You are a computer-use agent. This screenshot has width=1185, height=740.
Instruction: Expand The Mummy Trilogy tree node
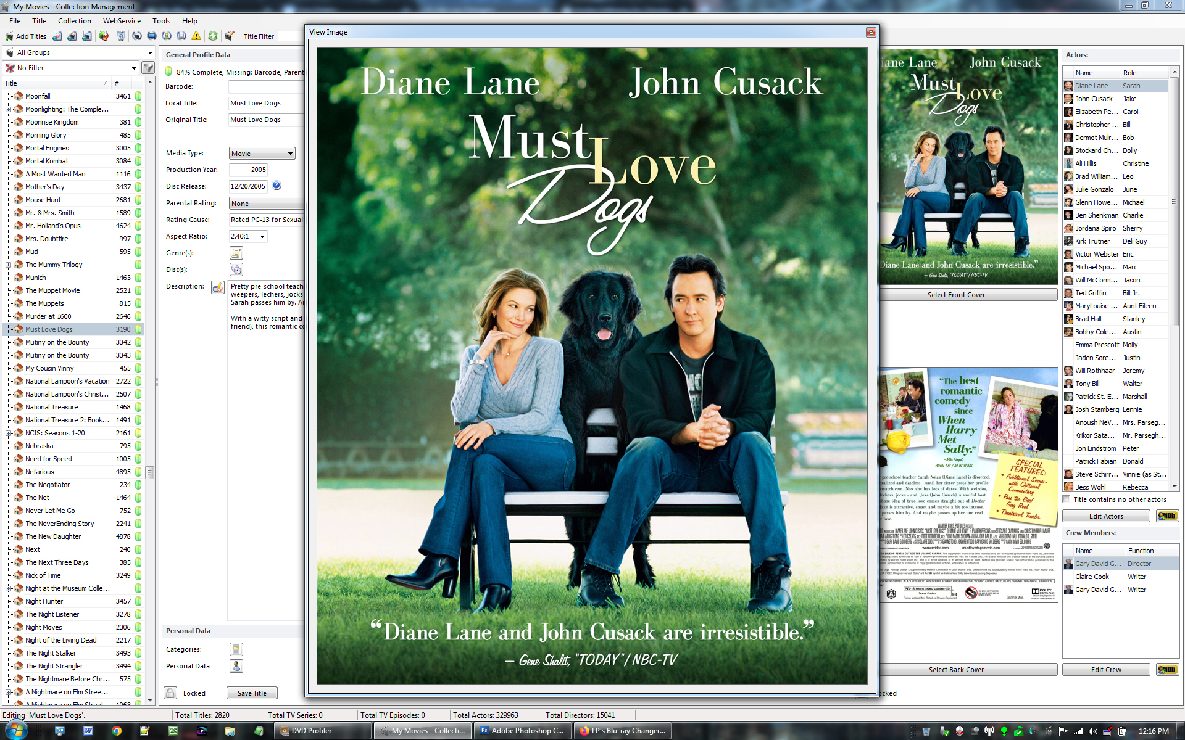[x=9, y=265]
